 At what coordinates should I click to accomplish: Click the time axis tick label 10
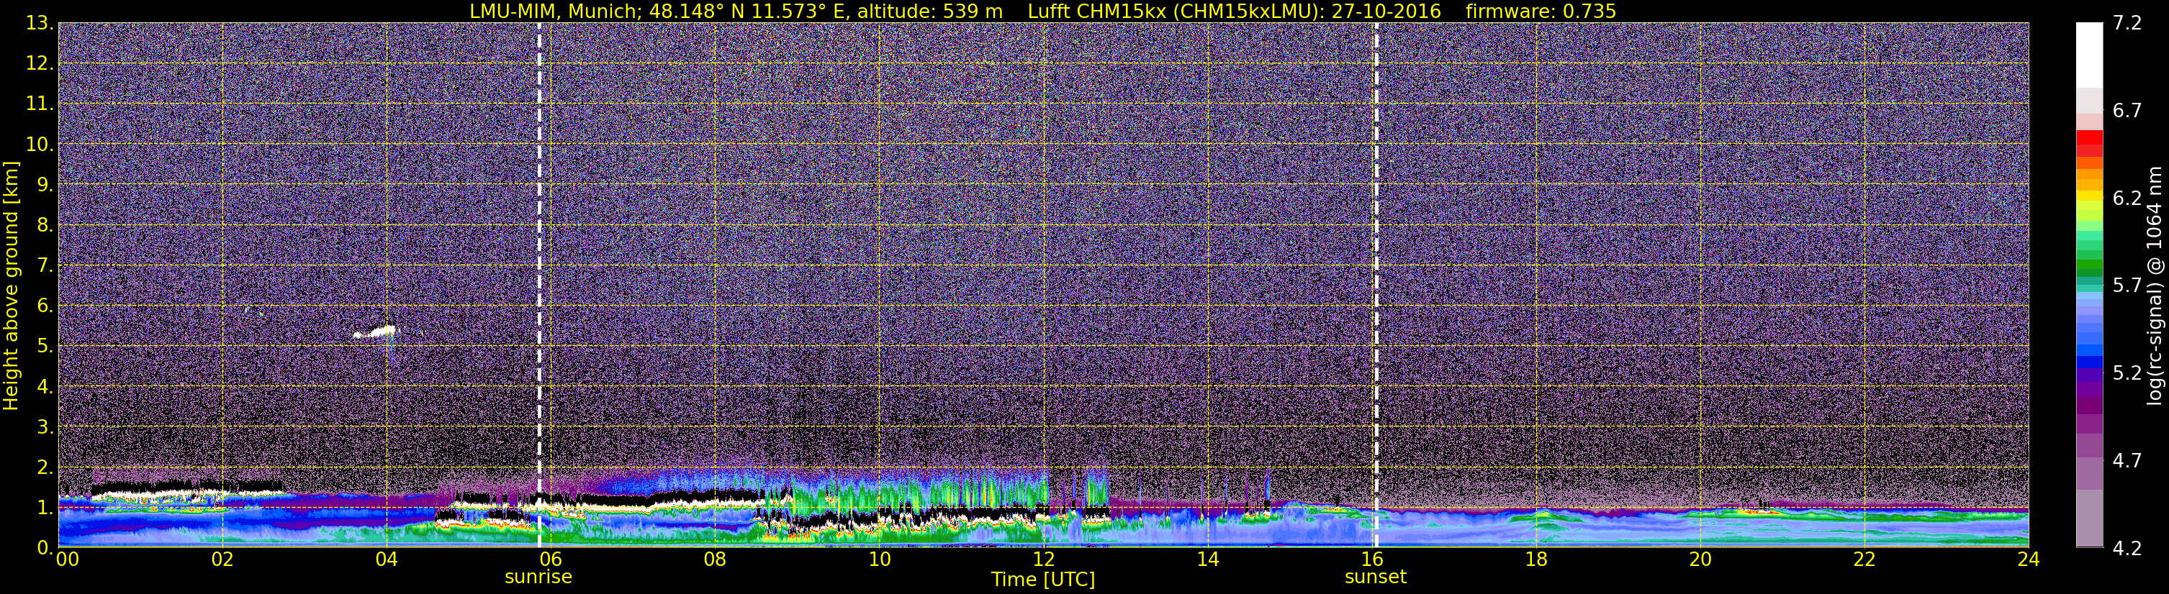click(879, 559)
